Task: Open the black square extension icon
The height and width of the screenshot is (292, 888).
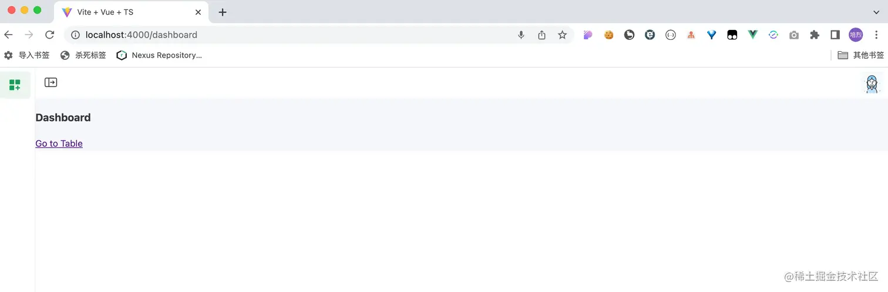Action: coord(732,35)
